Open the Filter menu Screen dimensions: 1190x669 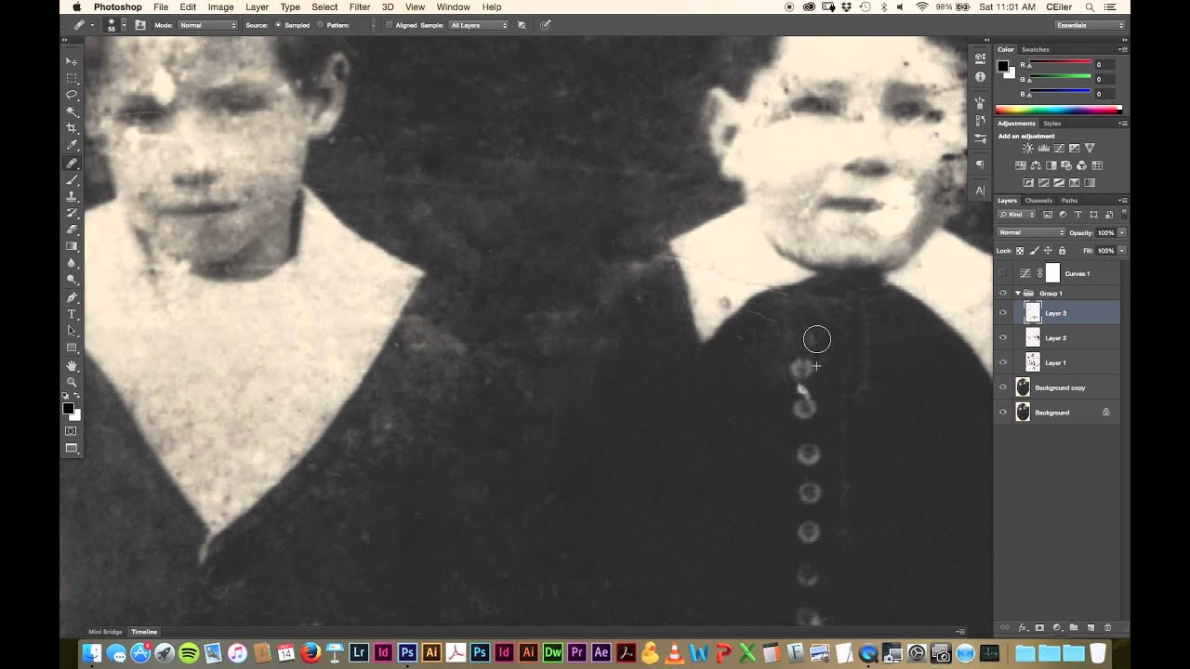[360, 7]
